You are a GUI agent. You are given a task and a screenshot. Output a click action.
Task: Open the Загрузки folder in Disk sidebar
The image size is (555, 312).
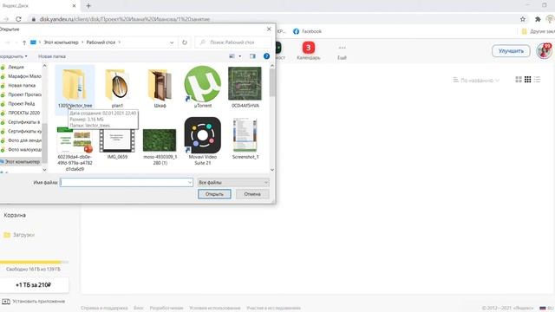click(x=19, y=235)
